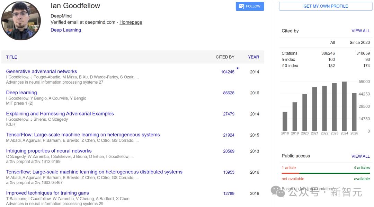374x207 pixels.
Task: Click Get My Own Profile button
Action: click(326, 6)
